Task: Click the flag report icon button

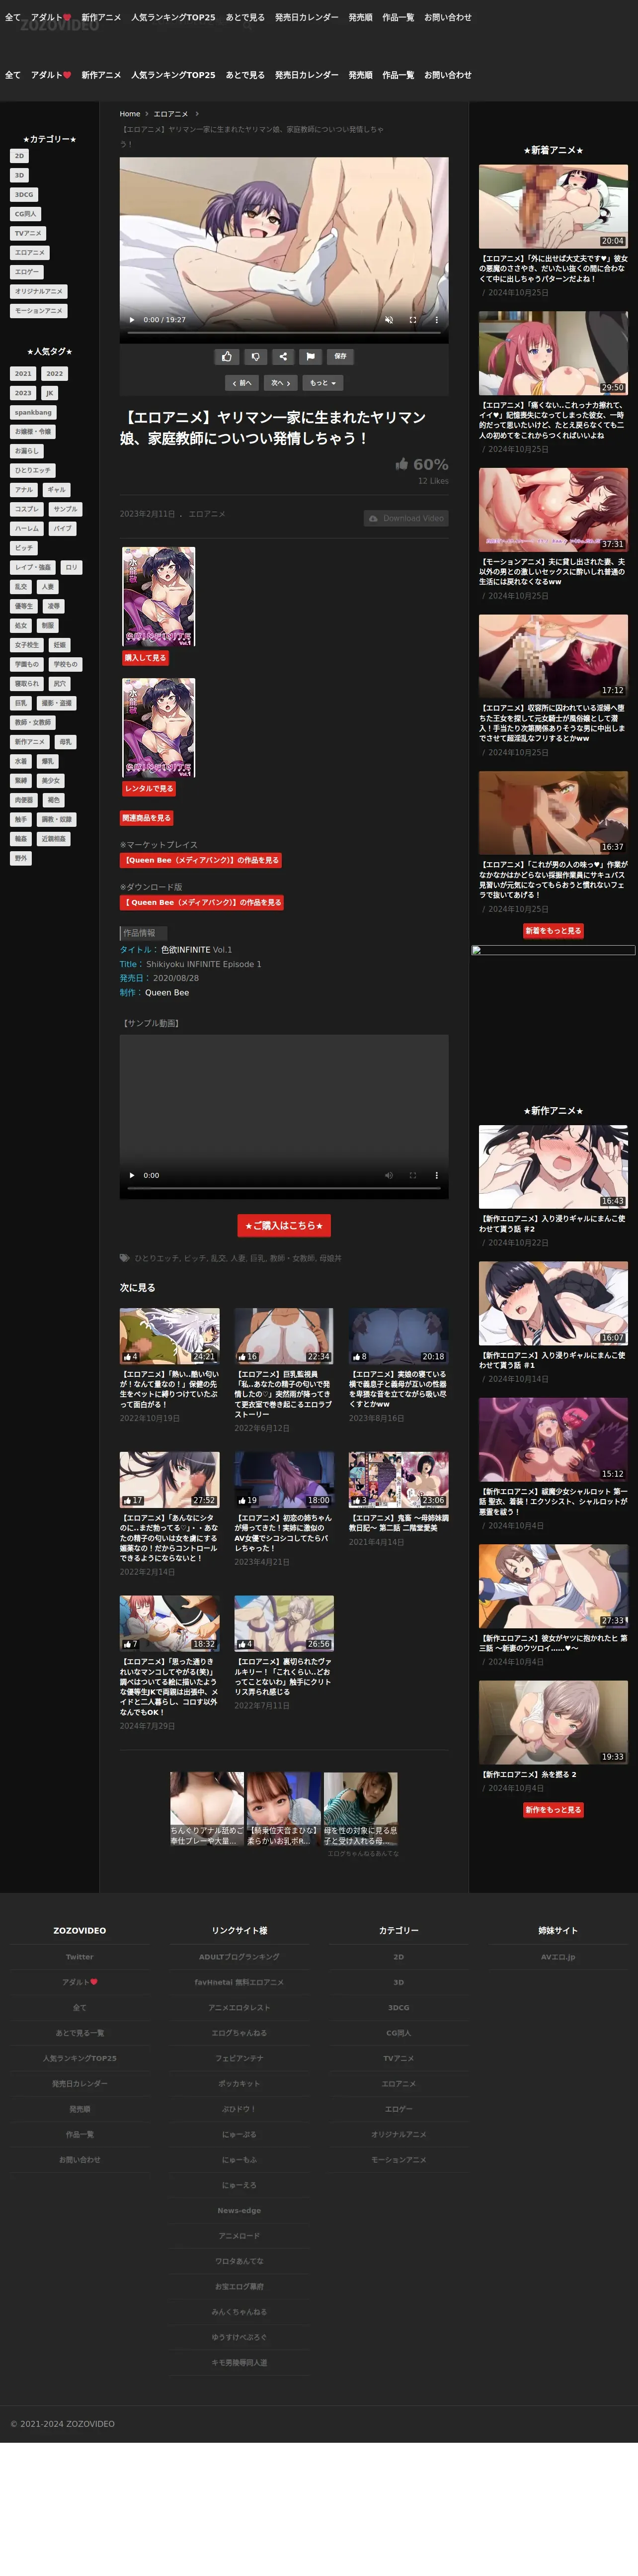Action: pyautogui.click(x=311, y=356)
